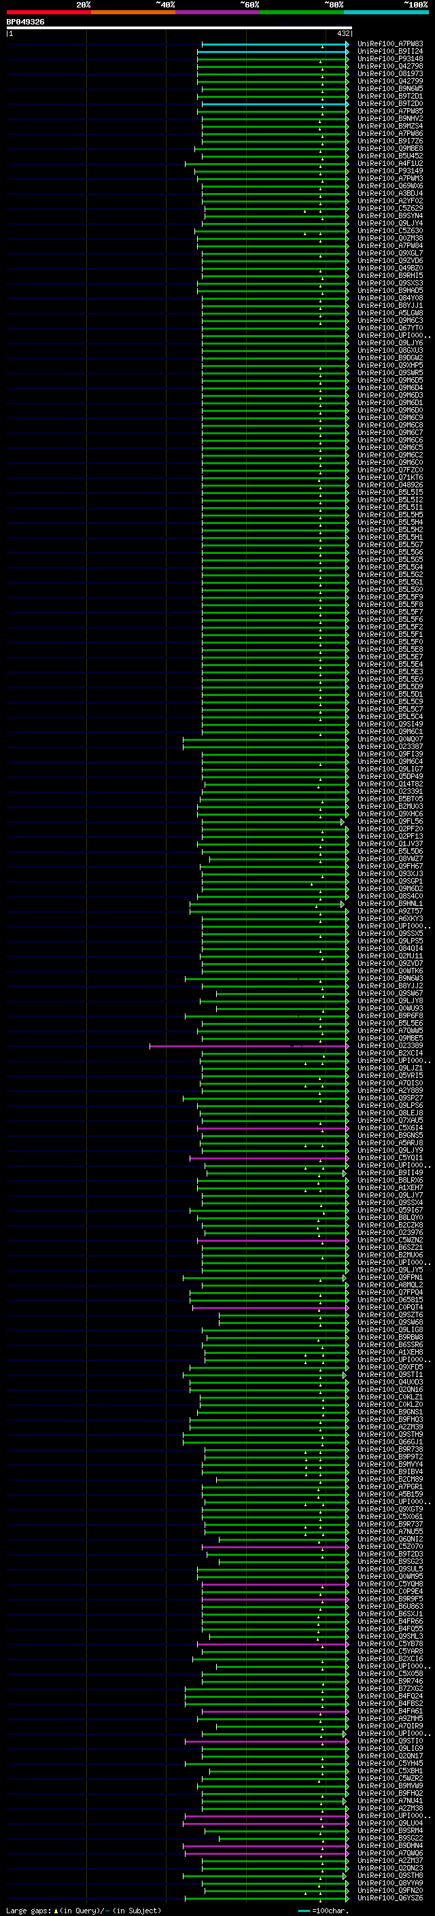
Task: Select hit UniRef100_Q8LEJ8
Action: click(389, 1113)
